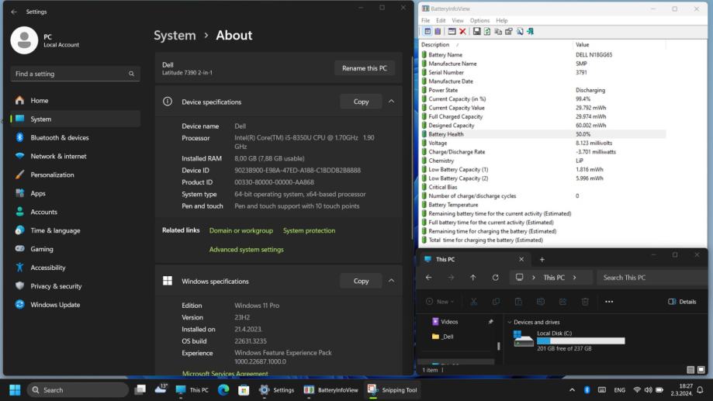Click the red X icon in BatteryInfoView toolbar
Screen dimensions: 713x401
pyautogui.click(x=462, y=32)
